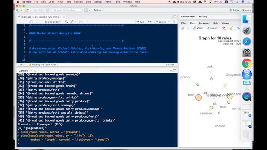Go to the next plot

188,28
